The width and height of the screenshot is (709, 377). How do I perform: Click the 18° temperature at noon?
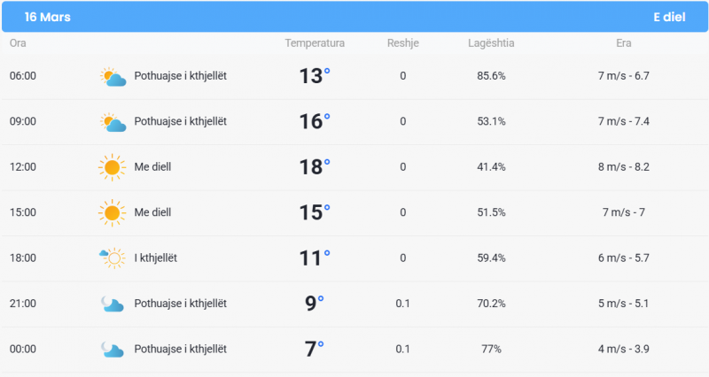[x=315, y=167]
